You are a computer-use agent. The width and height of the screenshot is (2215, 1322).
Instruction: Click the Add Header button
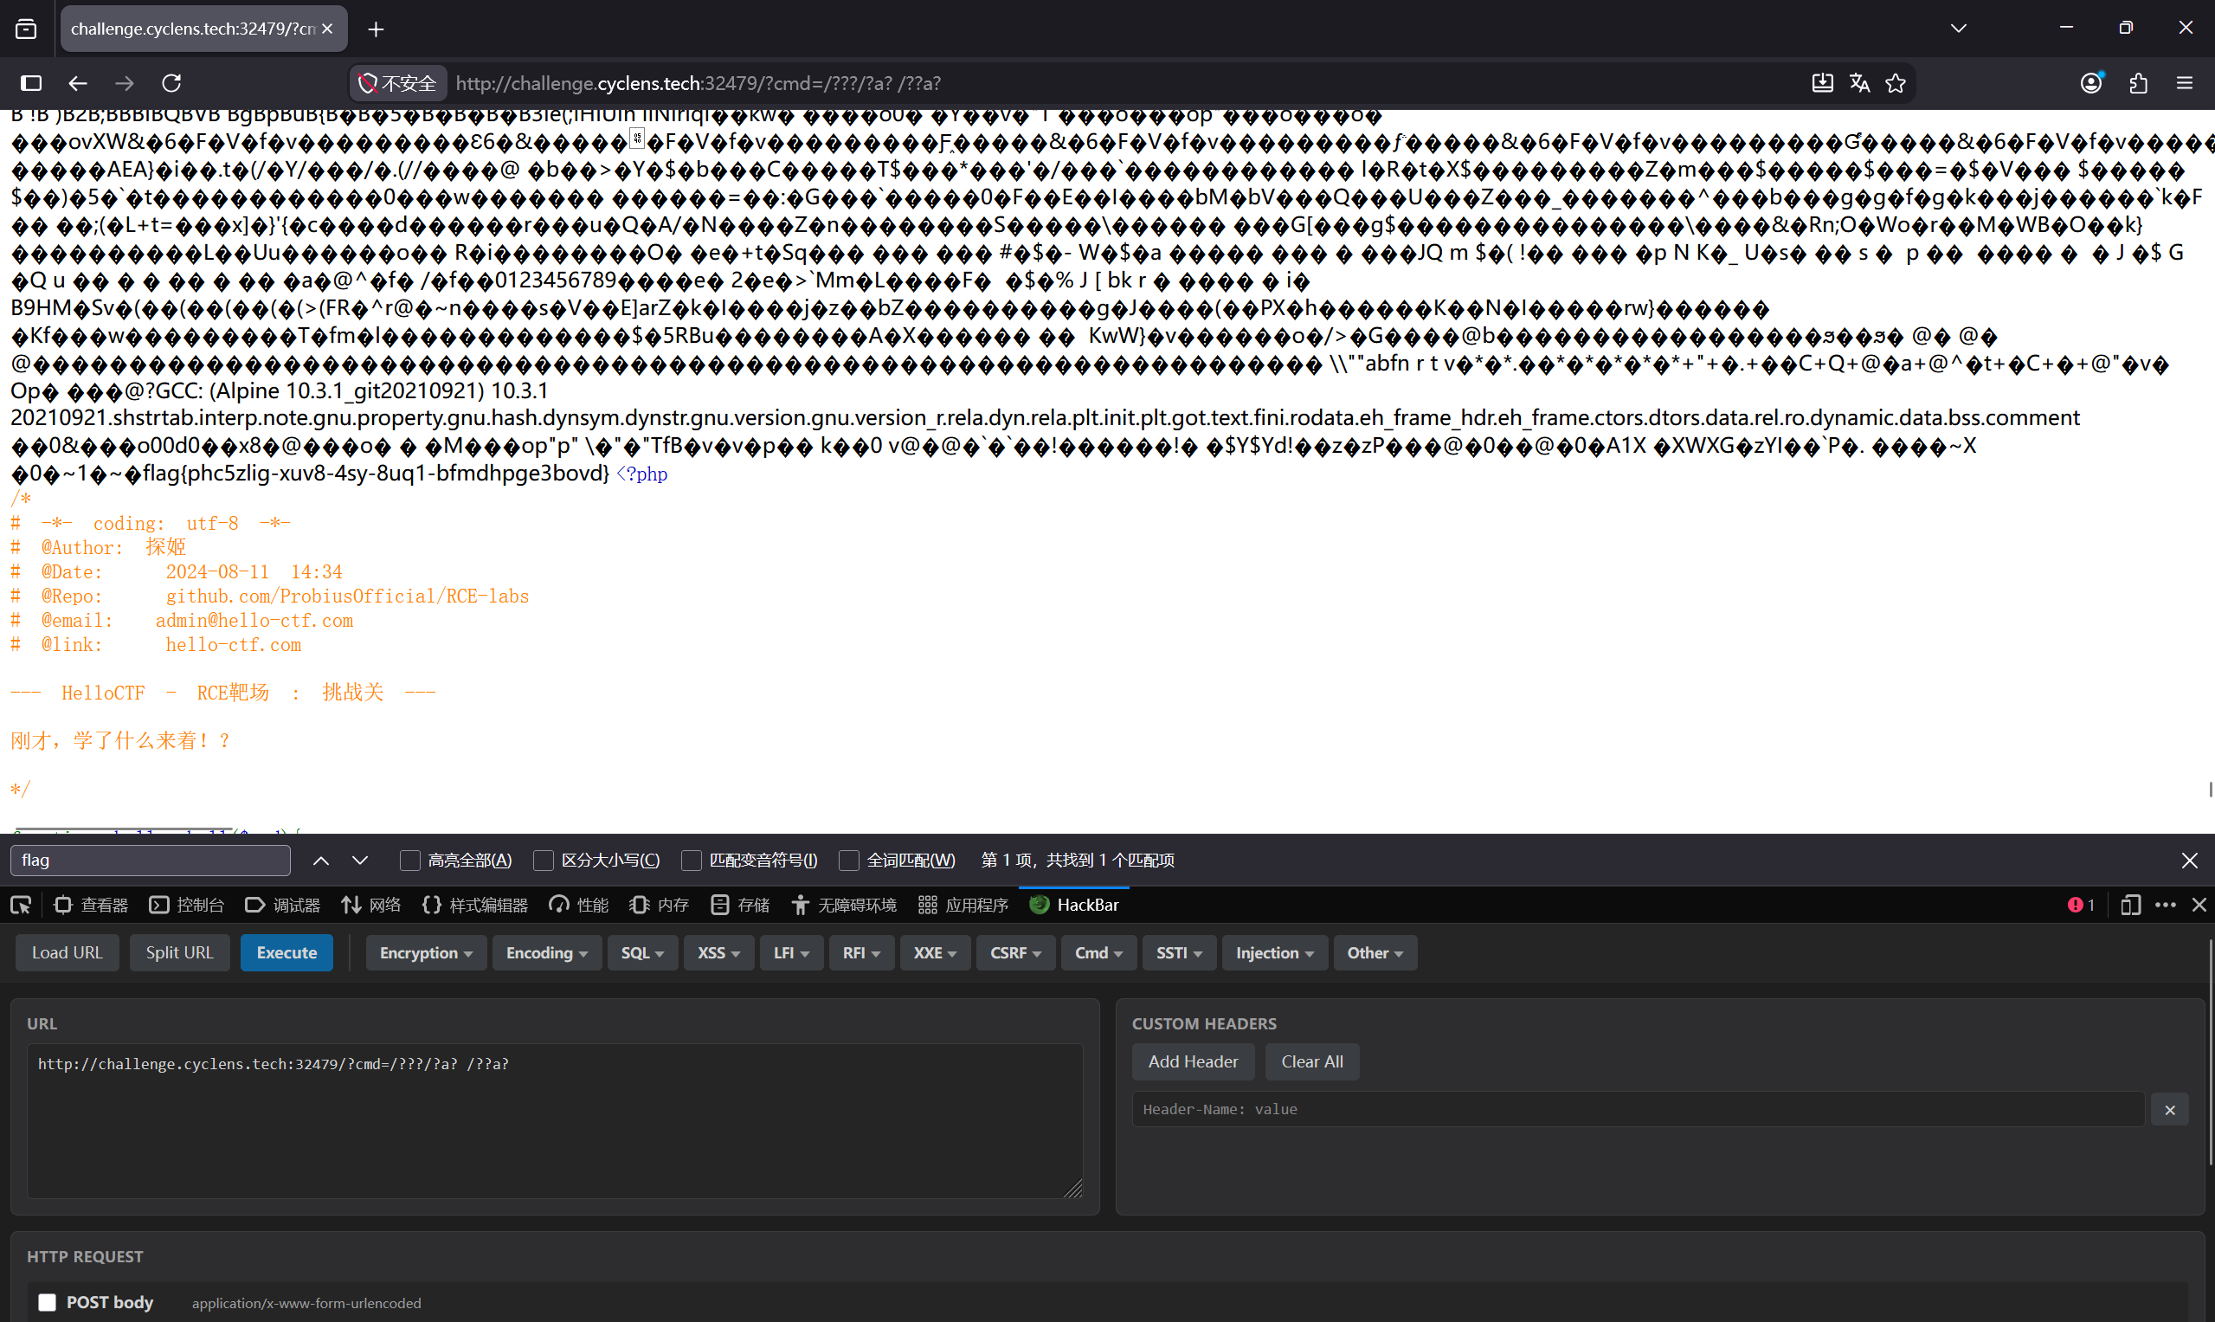pos(1193,1062)
